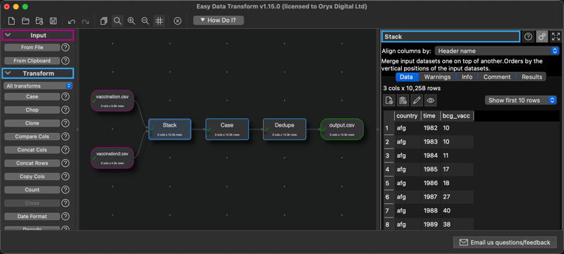
Task: Open the Show first 10 rows dropdown
Action: [x=521, y=101]
